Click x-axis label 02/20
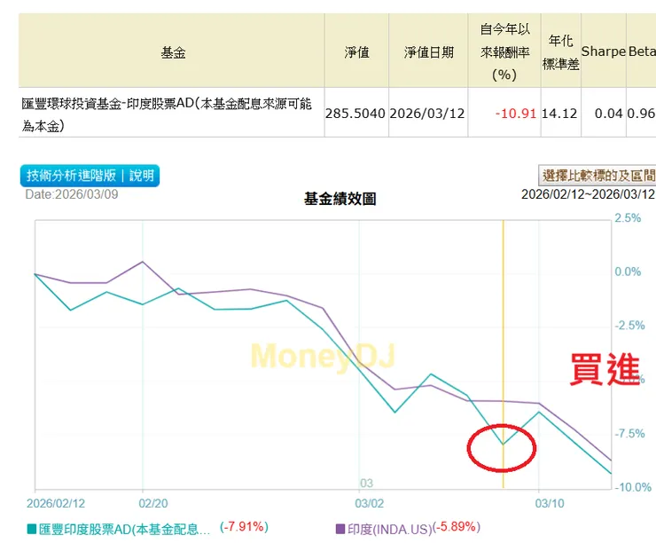656x551 pixels. 153,503
